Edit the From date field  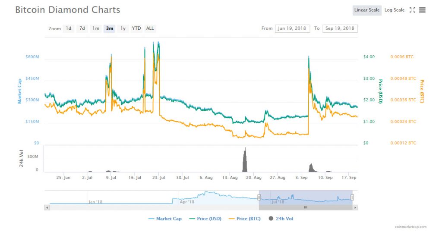click(x=292, y=28)
